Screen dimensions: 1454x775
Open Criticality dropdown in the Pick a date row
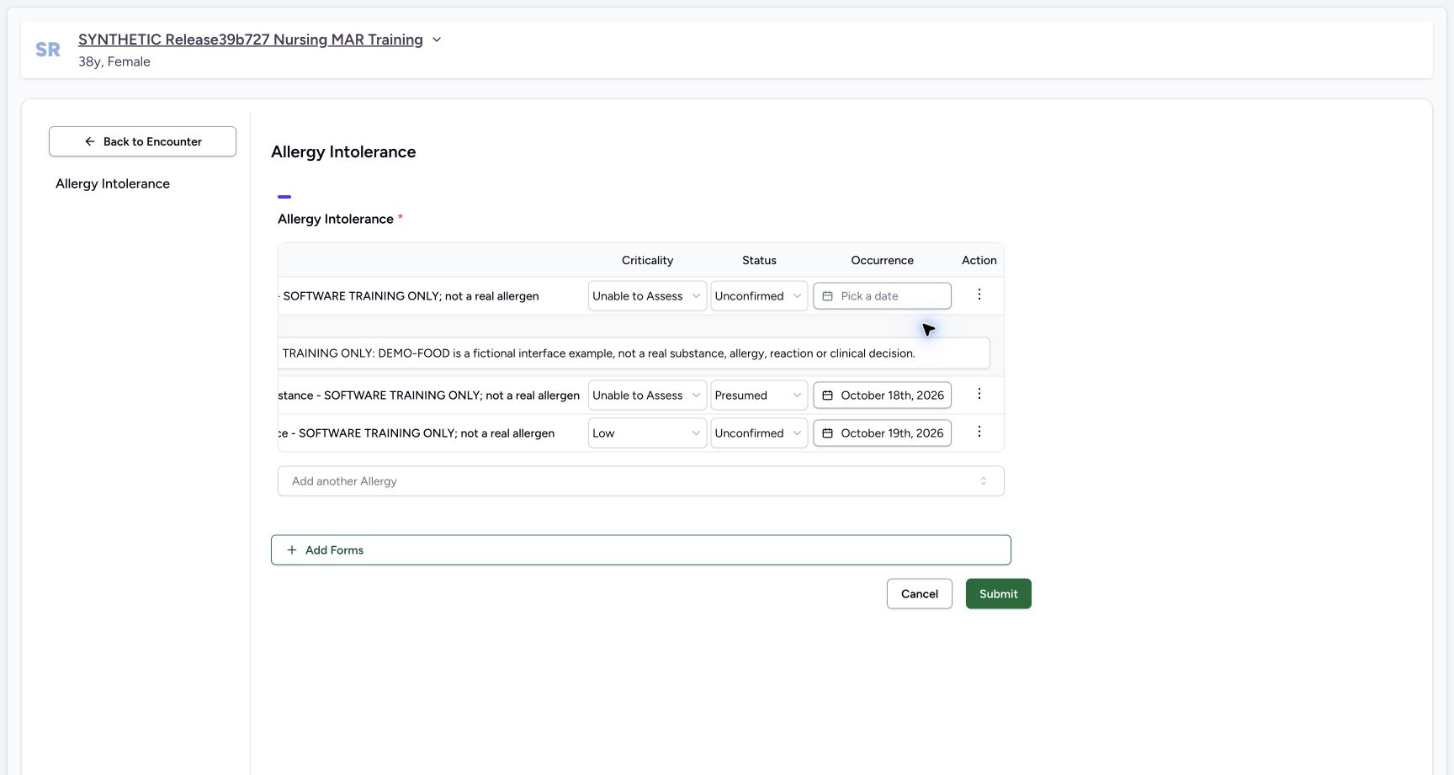click(x=647, y=296)
